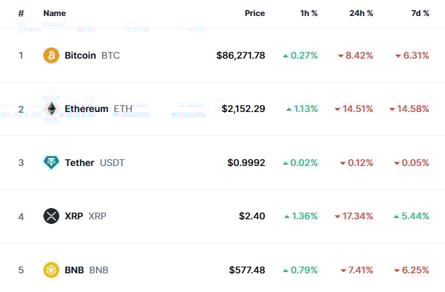Image resolution: width=445 pixels, height=292 pixels.
Task: Open the Bitcoin BTC detail page link
Action: 92,55
